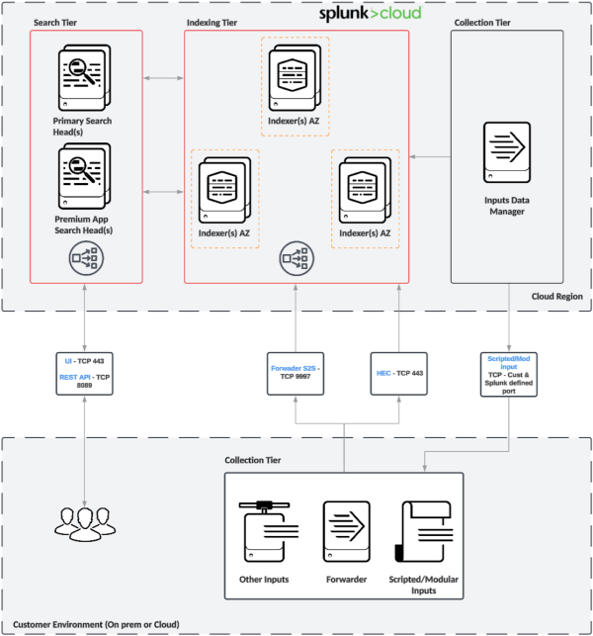
Task: Select the Indexing Tier load balancer icon
Action: click(296, 258)
